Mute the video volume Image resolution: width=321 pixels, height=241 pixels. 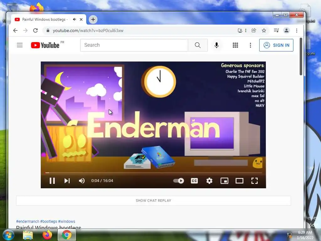coord(82,181)
